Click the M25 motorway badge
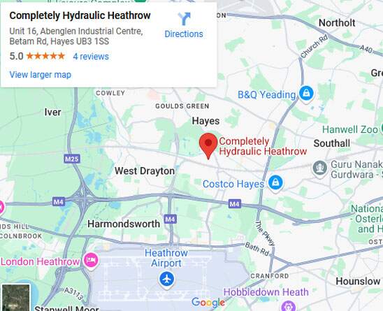 tap(72, 159)
